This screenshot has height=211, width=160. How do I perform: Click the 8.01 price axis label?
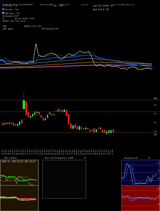coord(155,122)
